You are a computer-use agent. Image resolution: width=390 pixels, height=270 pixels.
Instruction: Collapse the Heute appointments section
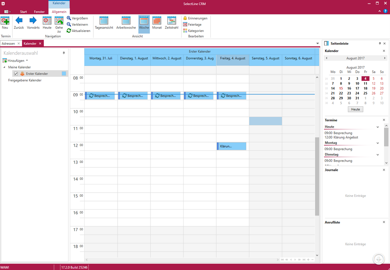(378, 127)
